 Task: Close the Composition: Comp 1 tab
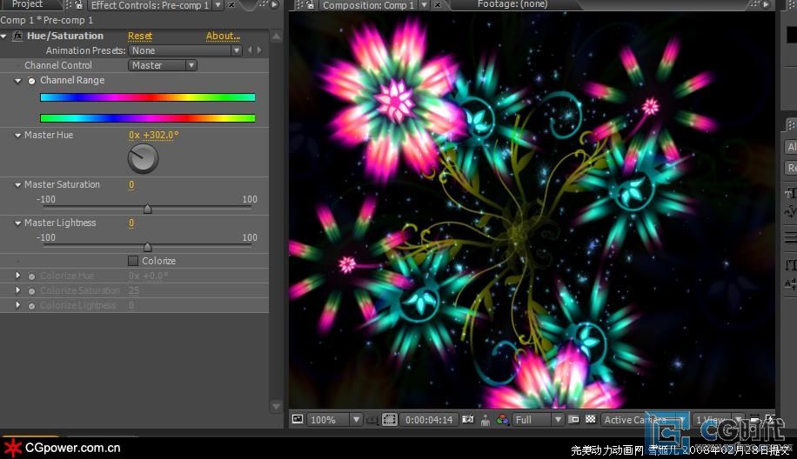(x=438, y=5)
